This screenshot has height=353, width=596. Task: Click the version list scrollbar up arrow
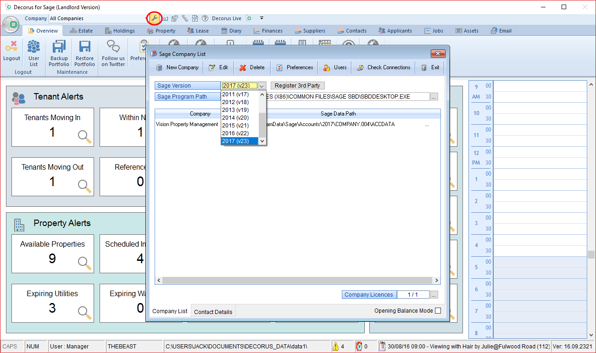262,94
